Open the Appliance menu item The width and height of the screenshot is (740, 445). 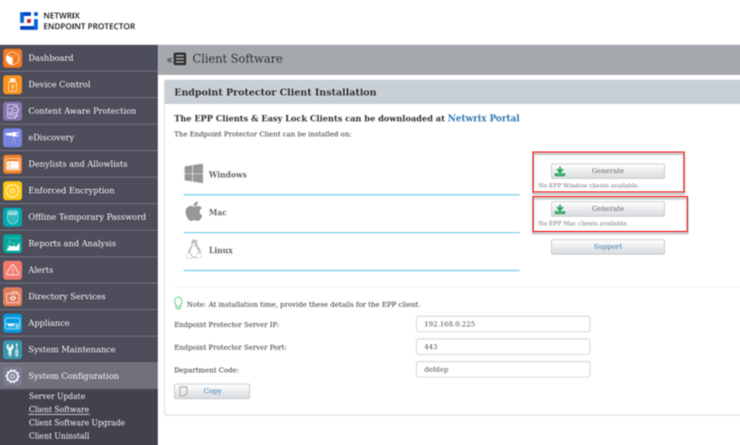(x=49, y=323)
